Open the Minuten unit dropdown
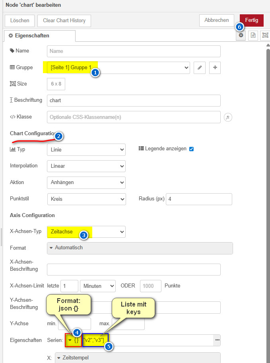The image size is (270, 363). coord(97,286)
